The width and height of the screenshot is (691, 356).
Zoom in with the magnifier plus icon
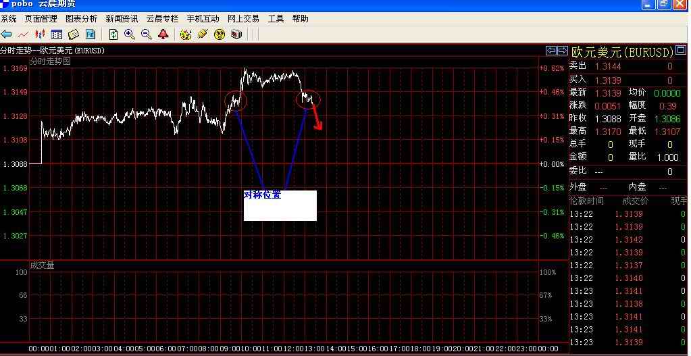coord(130,34)
